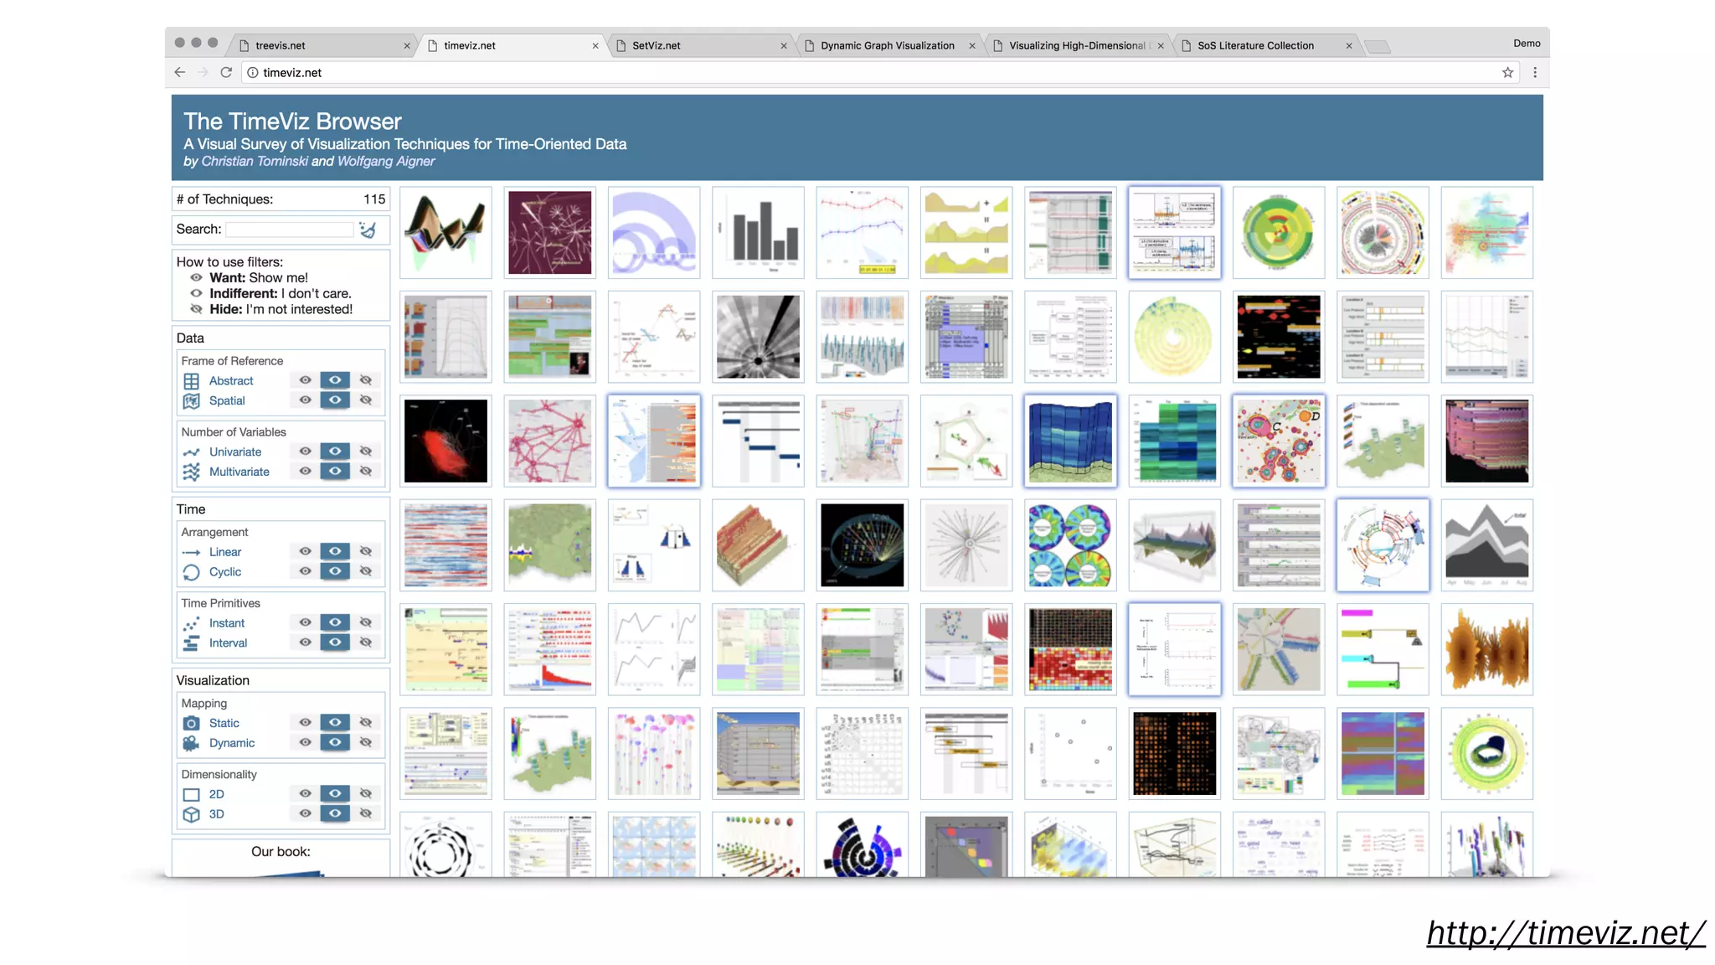This screenshot has width=1715, height=965.
Task: Click the Abstract frame of reference icon
Action: click(x=191, y=381)
